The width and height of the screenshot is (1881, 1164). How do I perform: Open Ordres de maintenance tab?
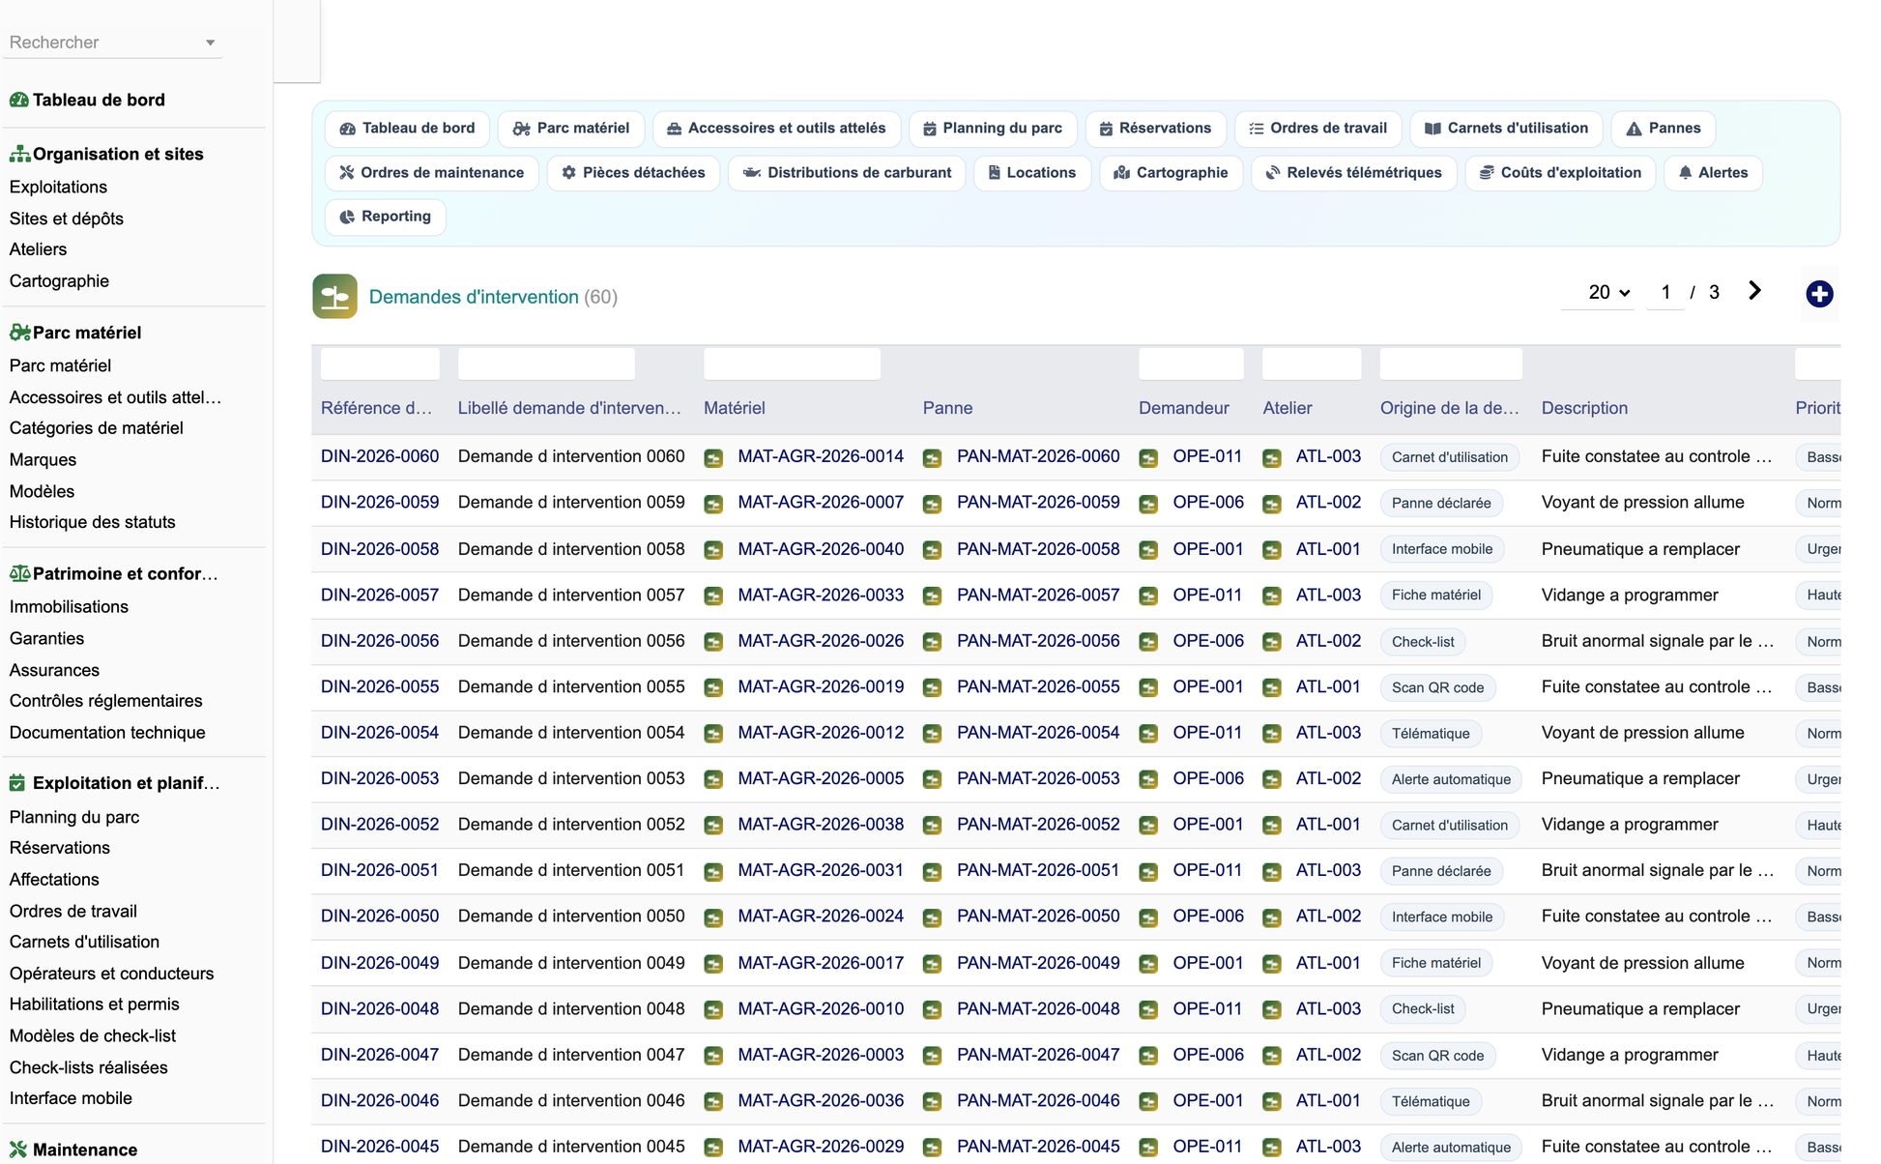click(x=431, y=172)
